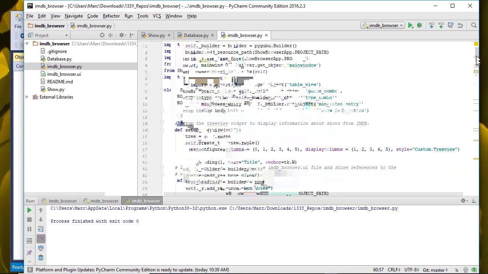The height and width of the screenshot is (274, 488).
Task: Open Search Everywhere magnifier icon
Action: click(x=474, y=25)
